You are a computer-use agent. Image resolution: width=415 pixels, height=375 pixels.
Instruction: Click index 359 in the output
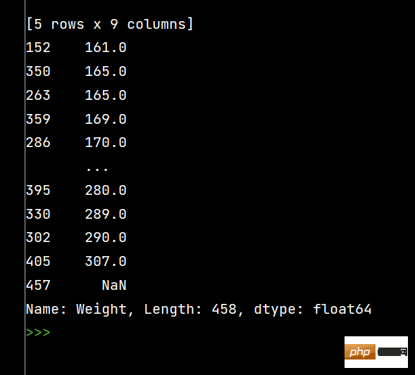(38, 119)
